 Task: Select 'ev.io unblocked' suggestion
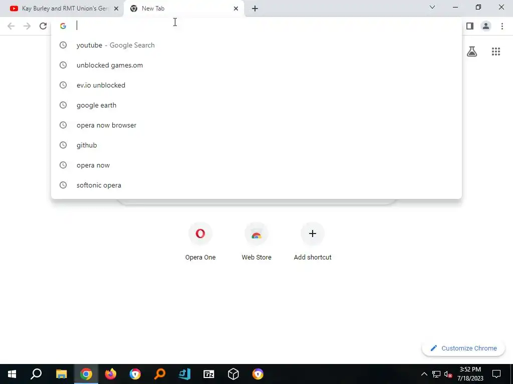[256, 85]
